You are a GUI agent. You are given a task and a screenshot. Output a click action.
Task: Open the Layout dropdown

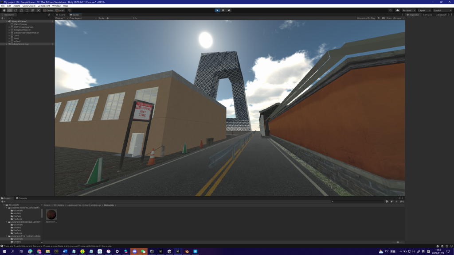coord(442,10)
